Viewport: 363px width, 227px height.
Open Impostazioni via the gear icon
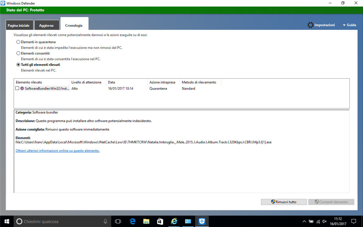click(x=311, y=25)
